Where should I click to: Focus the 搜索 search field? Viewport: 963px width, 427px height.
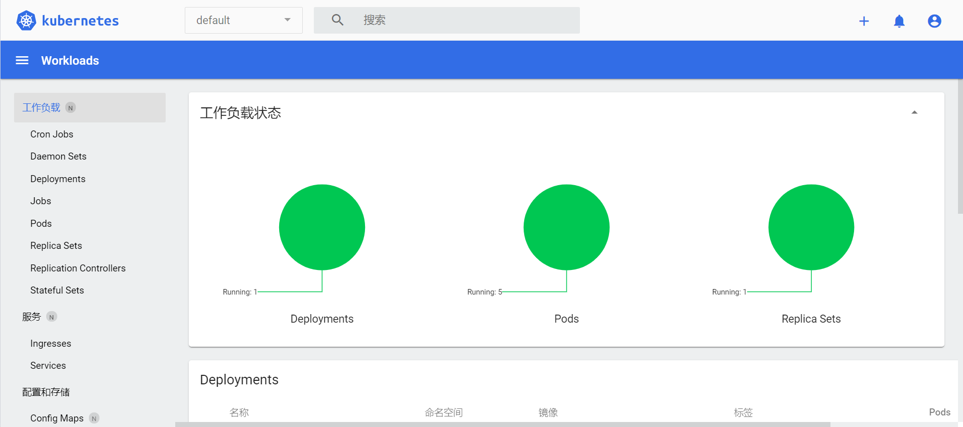[x=447, y=20]
